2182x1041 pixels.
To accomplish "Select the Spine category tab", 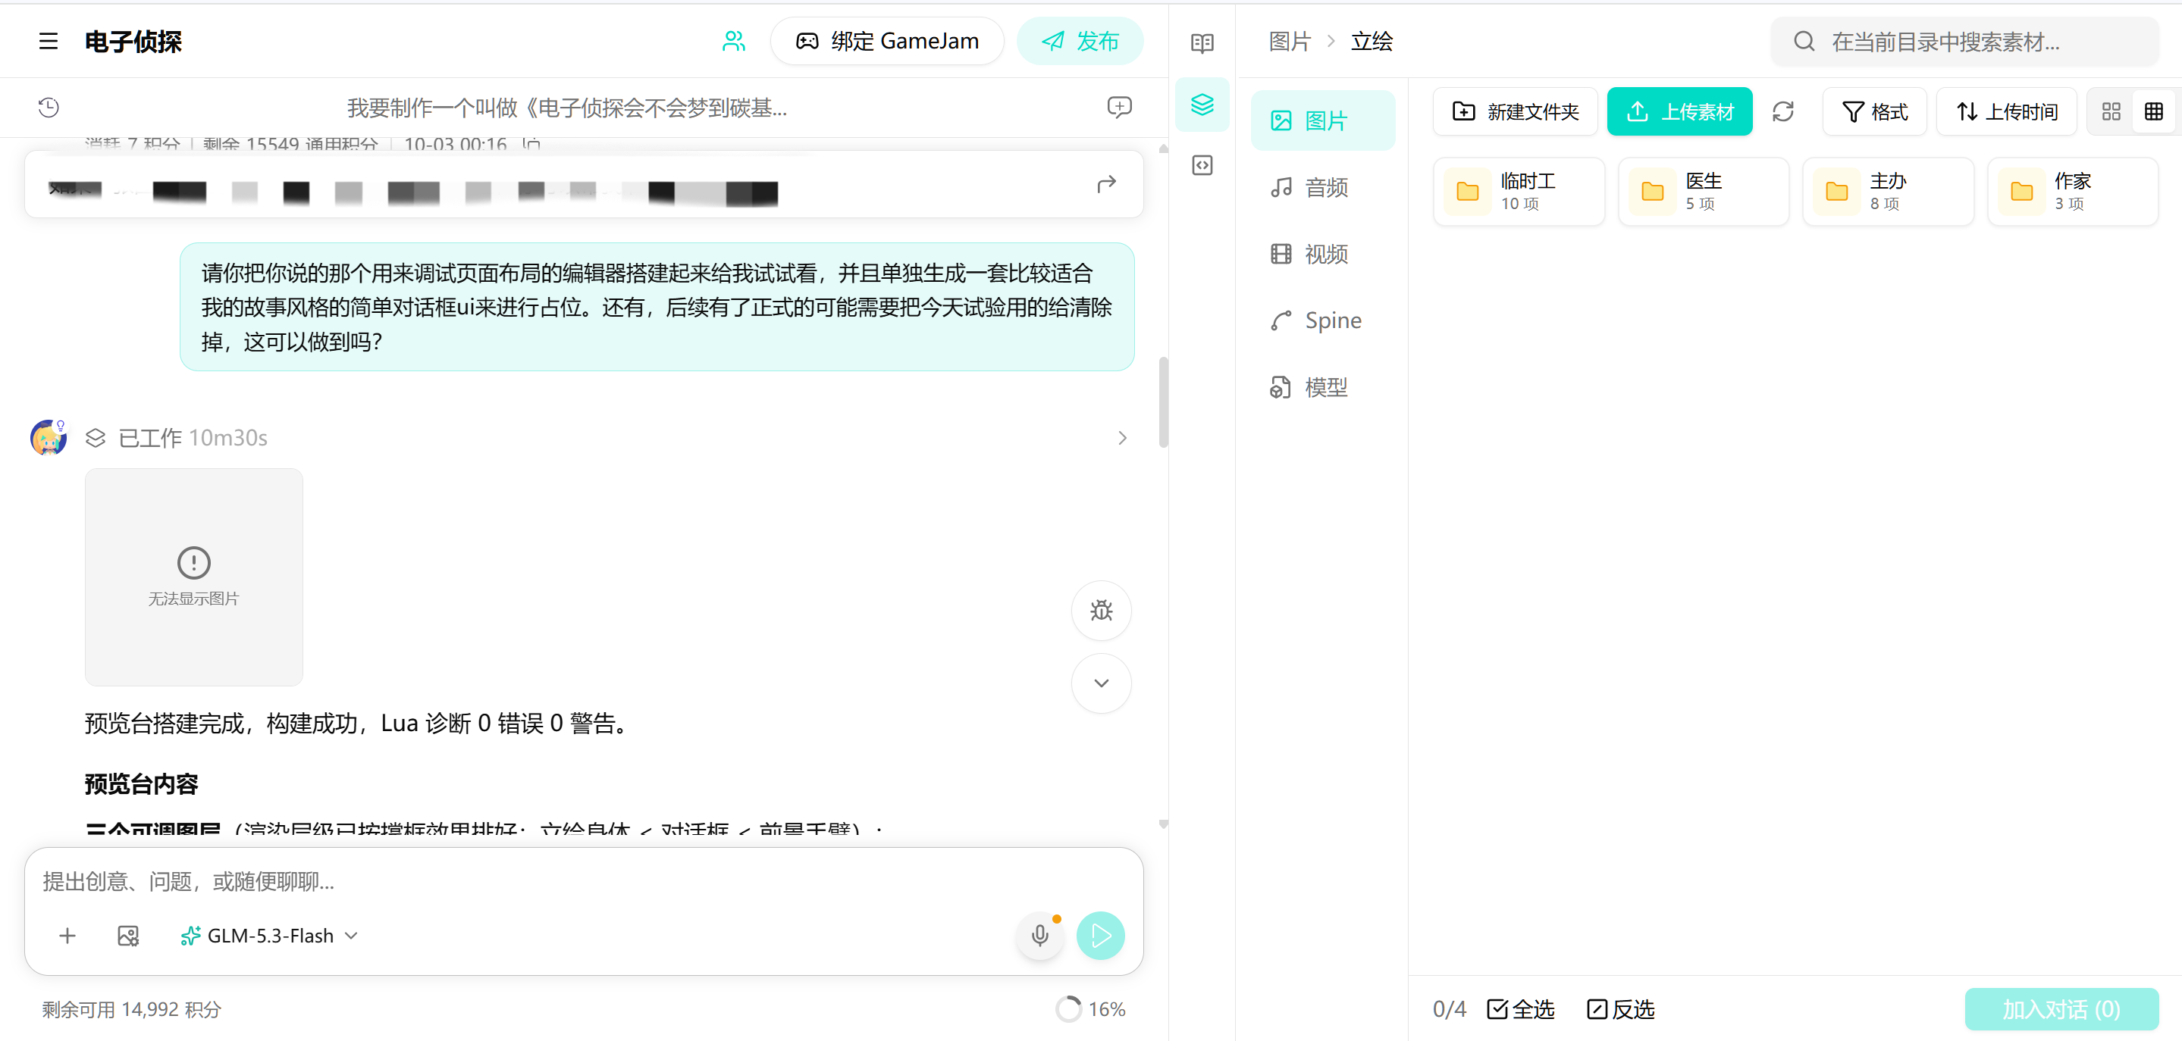I will 1322,320.
